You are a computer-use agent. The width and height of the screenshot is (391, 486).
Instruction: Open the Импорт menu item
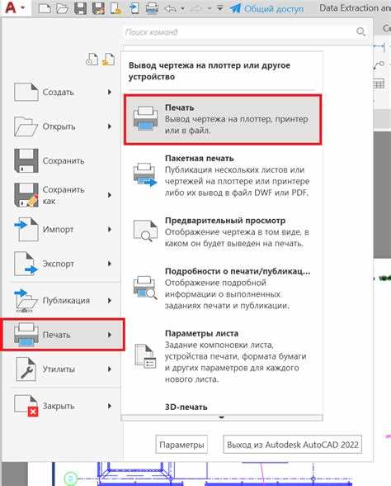click(63, 230)
